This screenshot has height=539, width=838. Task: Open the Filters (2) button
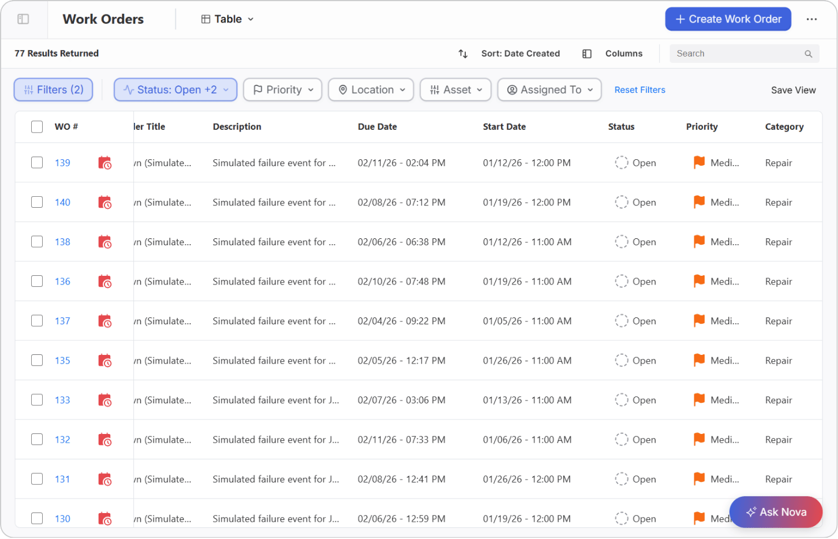[x=53, y=90]
